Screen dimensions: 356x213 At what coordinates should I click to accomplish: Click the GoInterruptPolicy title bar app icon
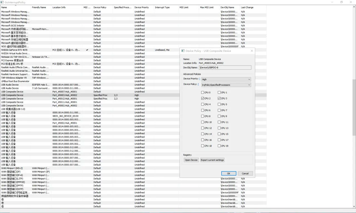[x=2, y=2]
